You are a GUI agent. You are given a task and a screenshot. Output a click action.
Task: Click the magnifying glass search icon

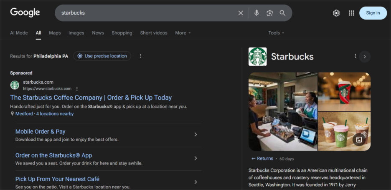coord(282,13)
